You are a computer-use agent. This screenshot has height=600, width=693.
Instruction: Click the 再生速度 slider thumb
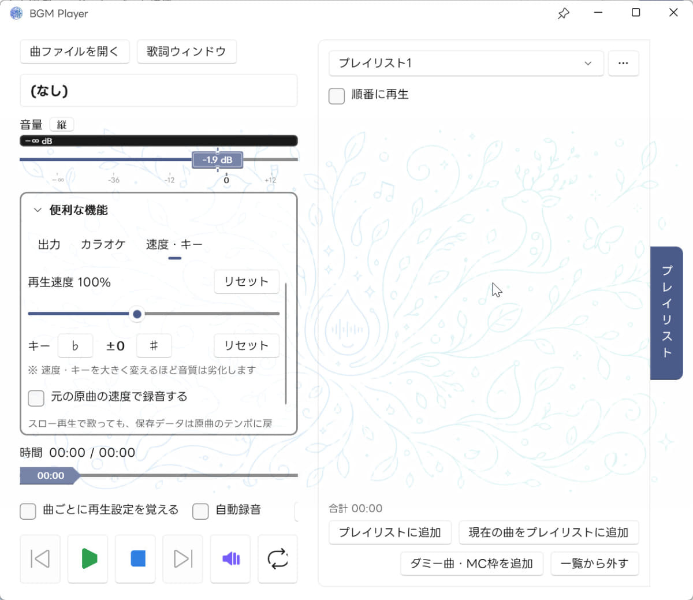pyautogui.click(x=137, y=314)
